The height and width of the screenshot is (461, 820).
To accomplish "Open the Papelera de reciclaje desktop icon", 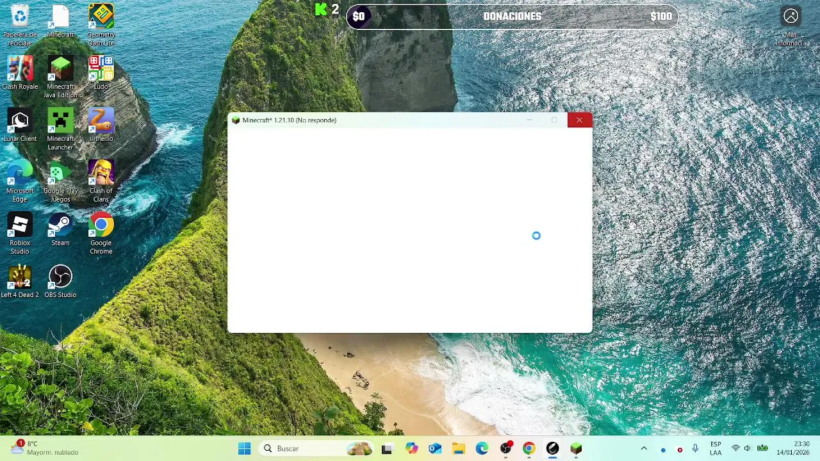I will click(20, 26).
